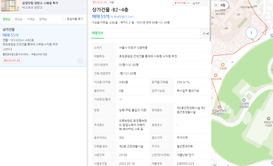
Task: Favorite the listing card with star icon
Action: [x=80, y=61]
